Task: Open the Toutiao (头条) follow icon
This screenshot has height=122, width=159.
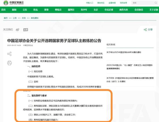Action: [x=26, y=30]
